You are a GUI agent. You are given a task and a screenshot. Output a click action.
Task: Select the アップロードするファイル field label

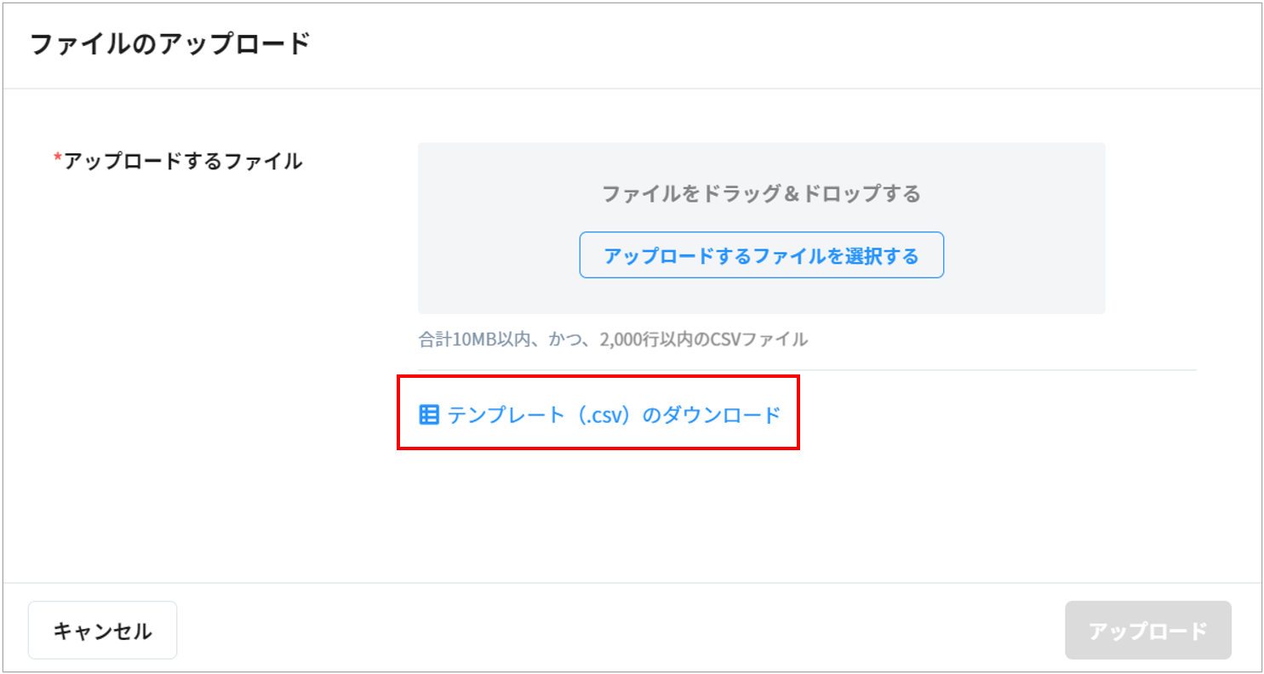[x=183, y=161]
